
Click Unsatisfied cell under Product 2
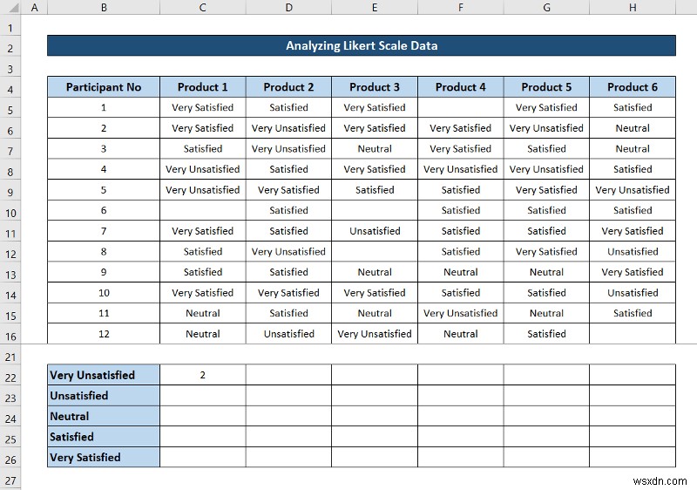(x=288, y=333)
